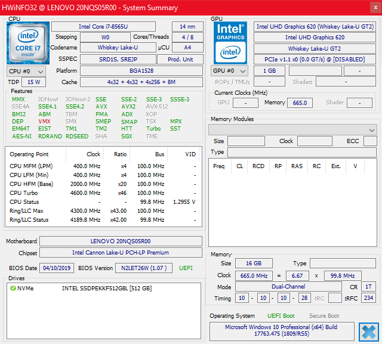Close the summary using the blue X button
This screenshot has height=344, width=382.
[x=368, y=331]
